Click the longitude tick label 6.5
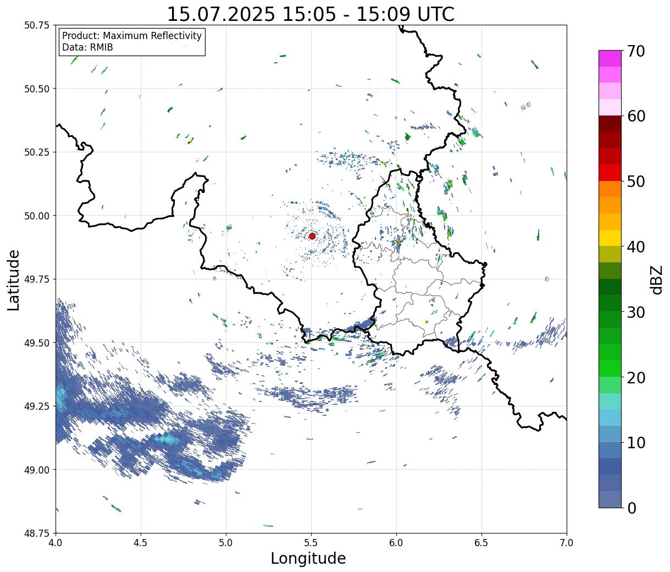Screen dimensions: 670x572 pos(481,543)
